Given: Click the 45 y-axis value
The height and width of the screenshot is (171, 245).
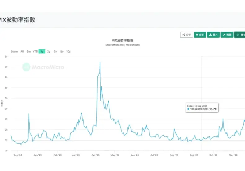Looking at the screenshot, I should click(x=6, y=77).
